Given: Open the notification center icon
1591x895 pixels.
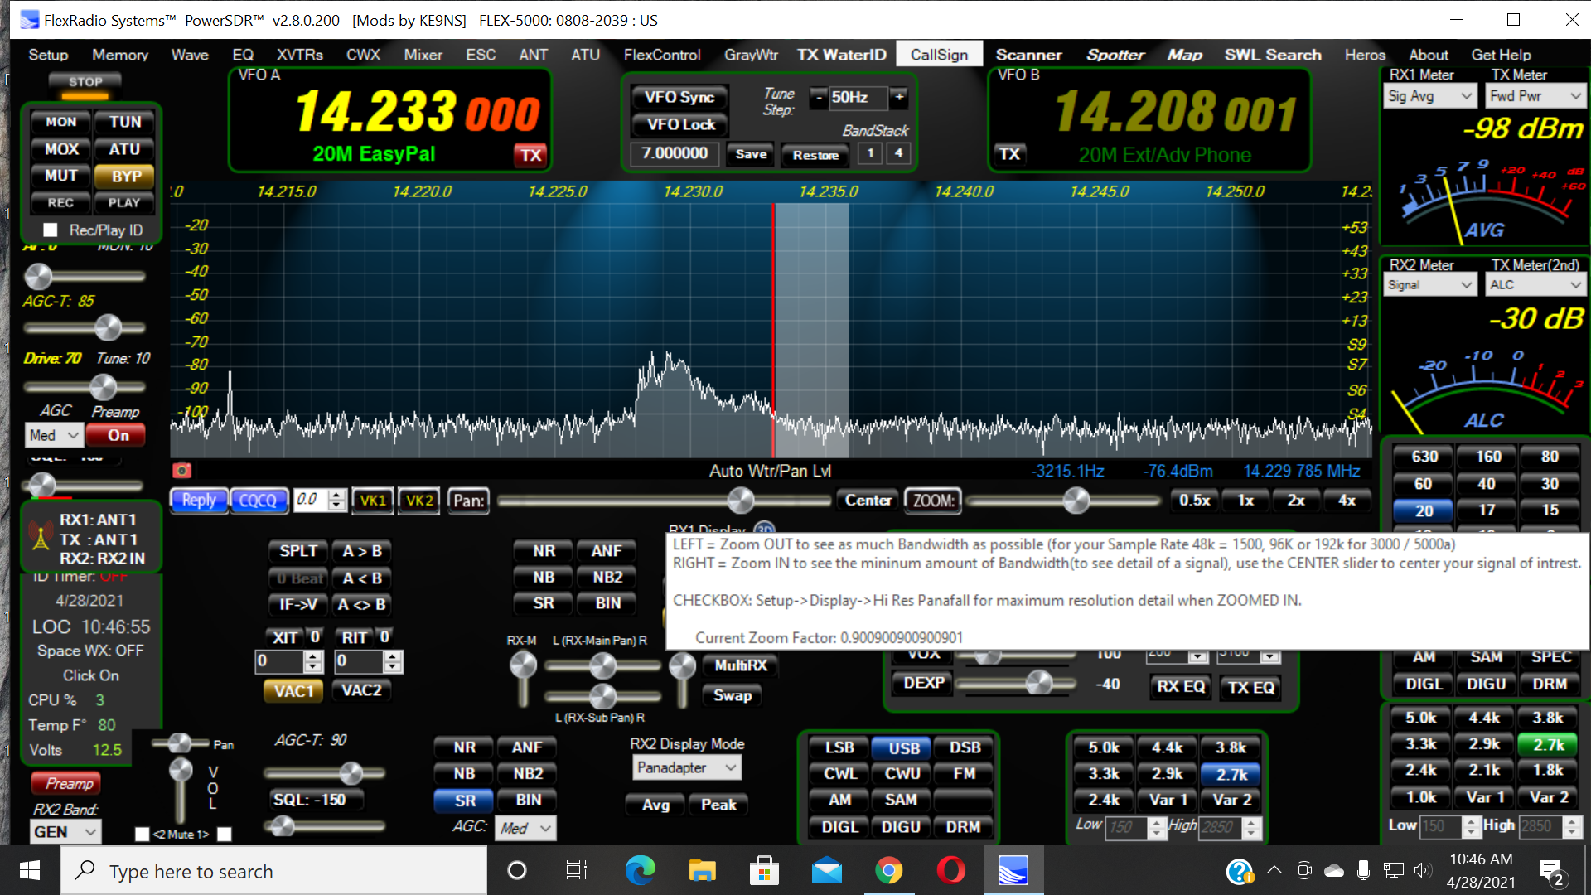Looking at the screenshot, I should pyautogui.click(x=1550, y=871).
